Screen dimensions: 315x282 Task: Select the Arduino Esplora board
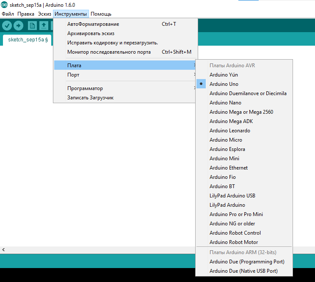coord(244,149)
